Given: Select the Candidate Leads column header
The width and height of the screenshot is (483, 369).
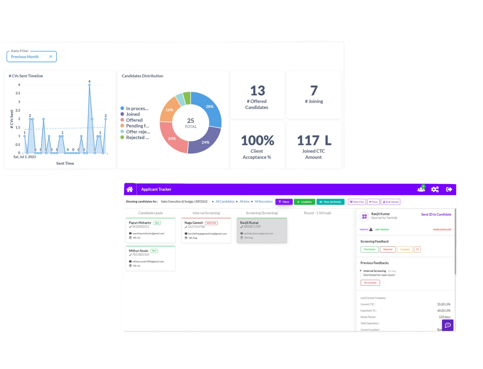Looking at the screenshot, I should click(151, 213).
